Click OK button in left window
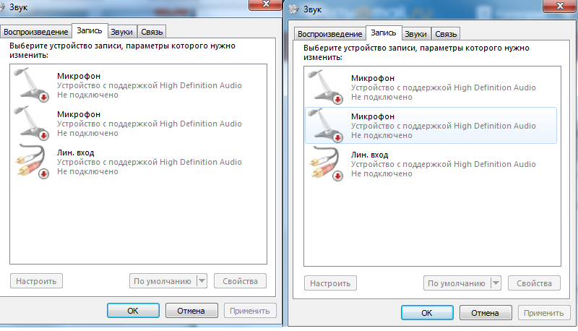Image resolution: width=578 pixels, height=331 pixels. click(133, 310)
